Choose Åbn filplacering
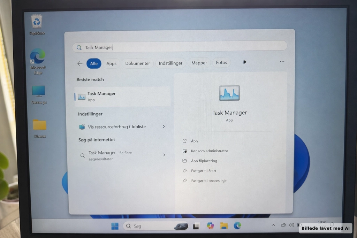Viewport: 357px width, 238px height. pyautogui.click(x=200, y=161)
